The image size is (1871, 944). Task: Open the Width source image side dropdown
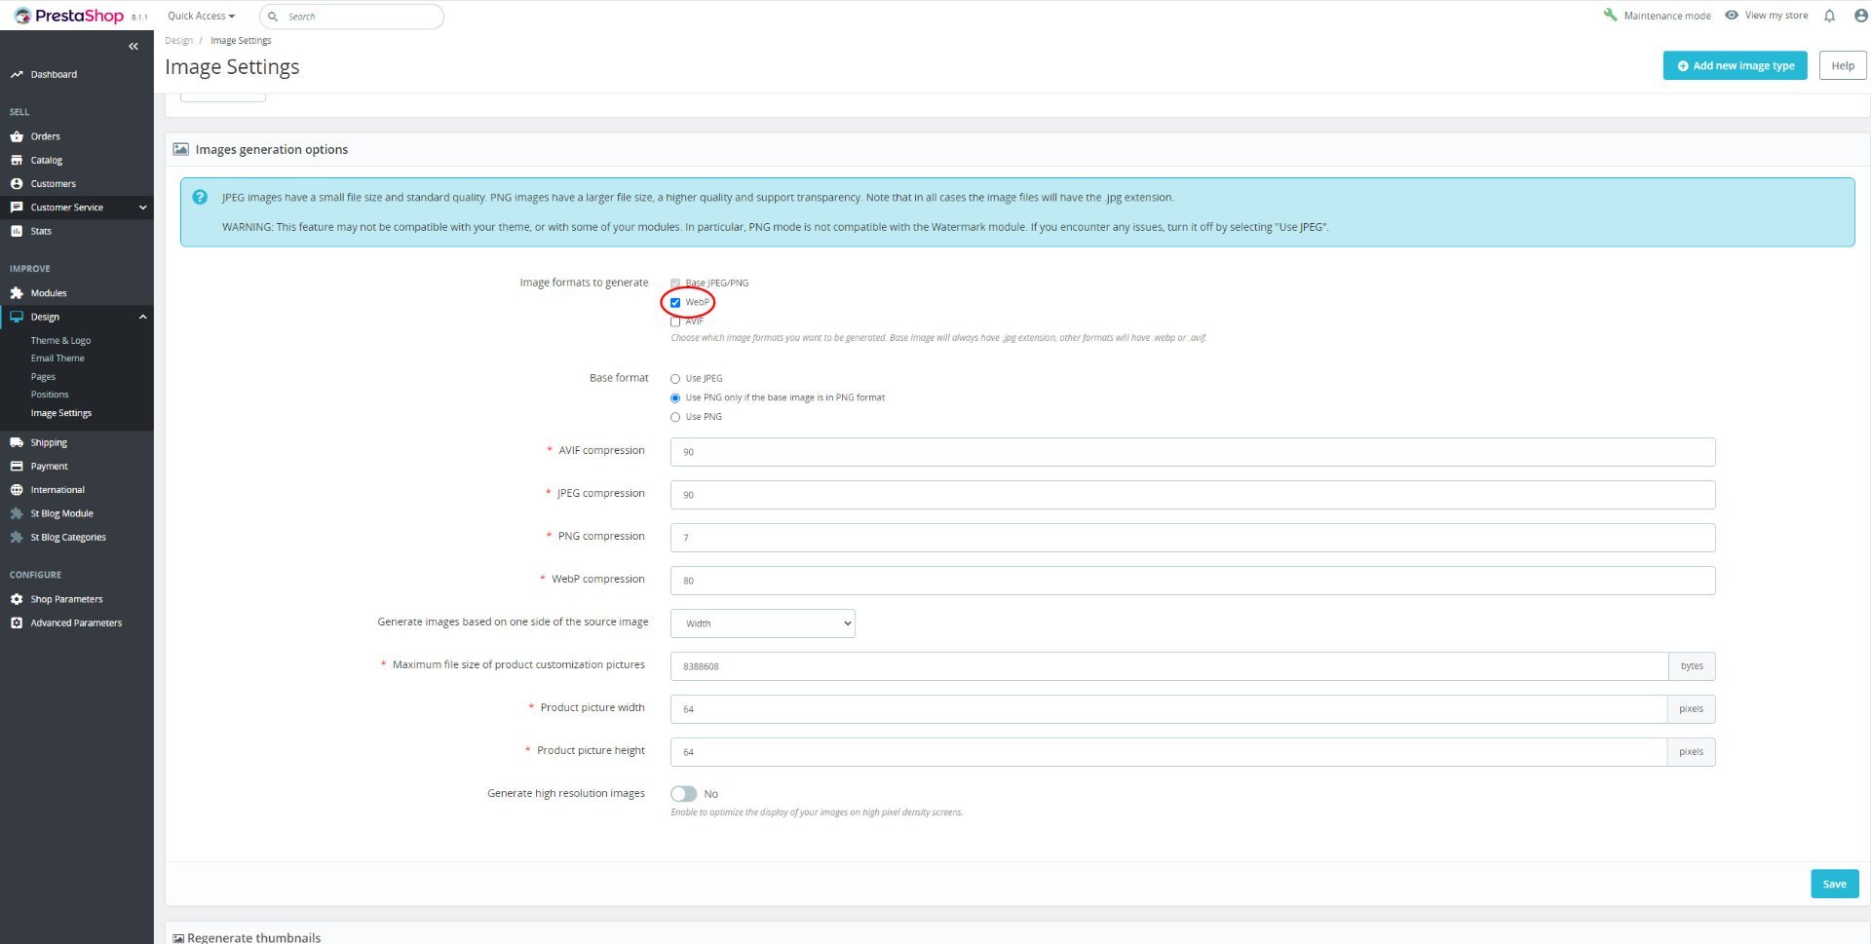point(763,623)
